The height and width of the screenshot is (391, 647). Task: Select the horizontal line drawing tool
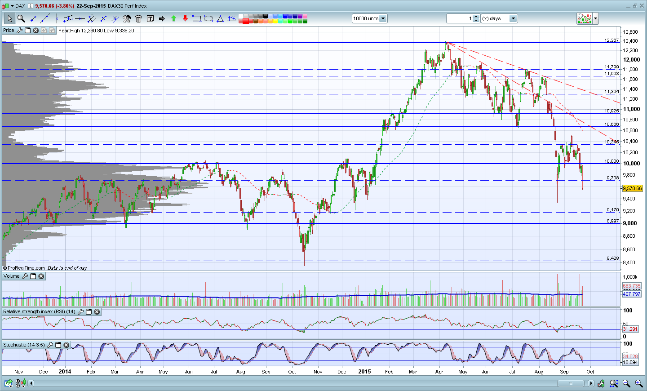(80, 18)
